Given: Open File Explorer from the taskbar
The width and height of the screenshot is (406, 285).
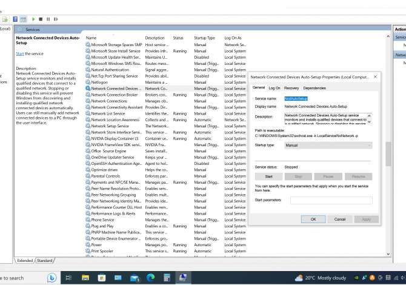Looking at the screenshot, I should point(85,278).
